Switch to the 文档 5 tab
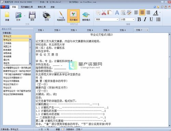The image size is (171, 131). (106, 30)
